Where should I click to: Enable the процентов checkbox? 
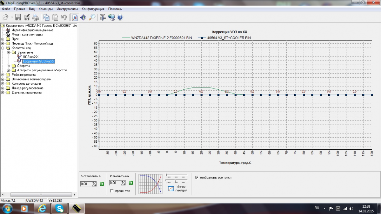(x=112, y=191)
